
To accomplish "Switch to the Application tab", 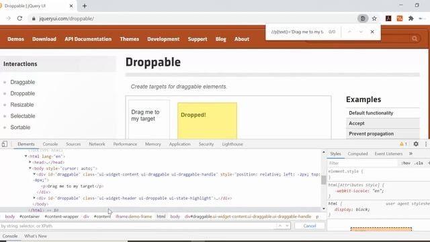I will (x=179, y=144).
